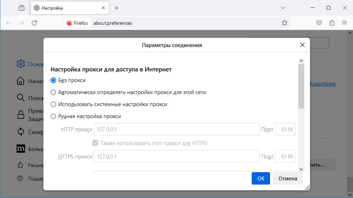Minimize the Firefox window
Image resolution: width=353 pixels, height=198 pixels.
coord(312,8)
